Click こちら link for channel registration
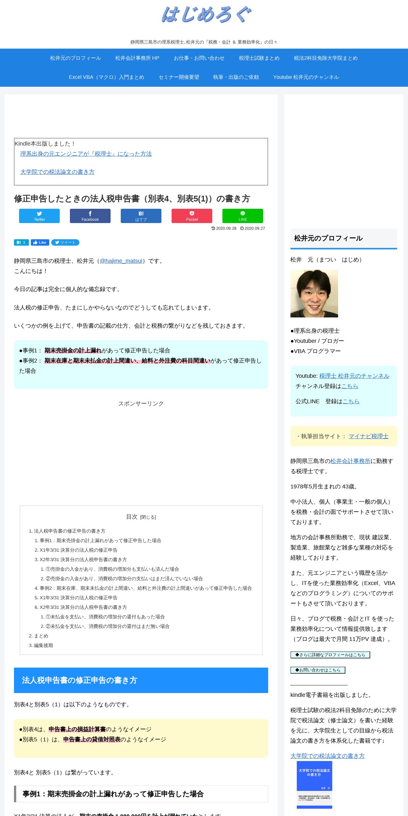 click(350, 386)
